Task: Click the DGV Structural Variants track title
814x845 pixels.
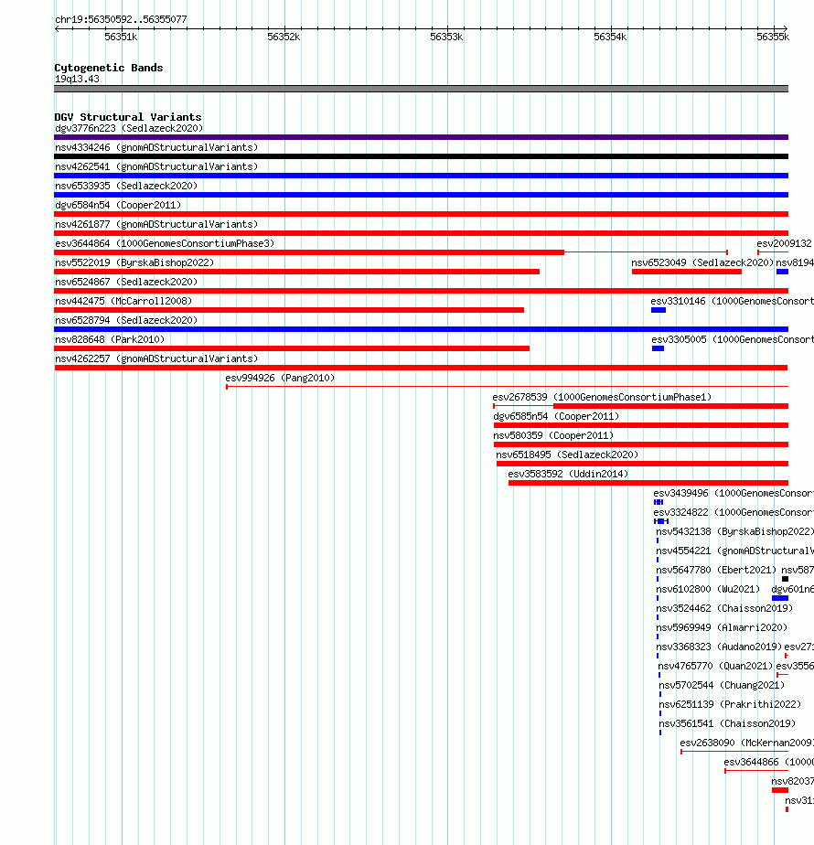Action: pyautogui.click(x=128, y=117)
